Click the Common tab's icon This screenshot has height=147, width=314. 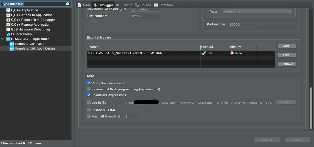tap(156, 5)
